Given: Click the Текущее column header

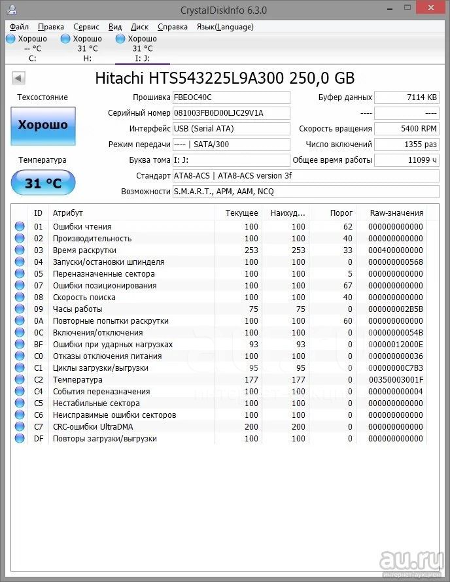Looking at the screenshot, I should click(238, 213).
